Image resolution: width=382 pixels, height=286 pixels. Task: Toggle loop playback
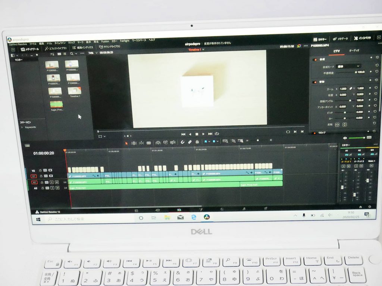coord(217,134)
